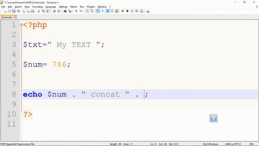
Task: Click the Save All toolbar icon
Action: click(x=19, y=11)
